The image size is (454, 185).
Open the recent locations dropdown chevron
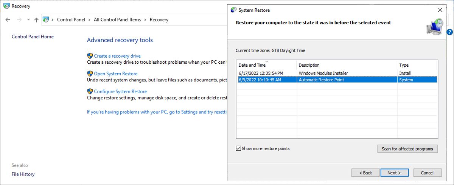click(x=28, y=20)
